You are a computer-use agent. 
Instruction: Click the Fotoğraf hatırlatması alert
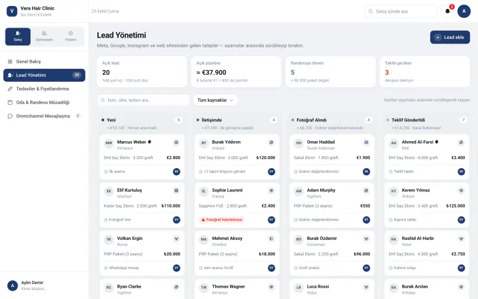click(x=222, y=219)
